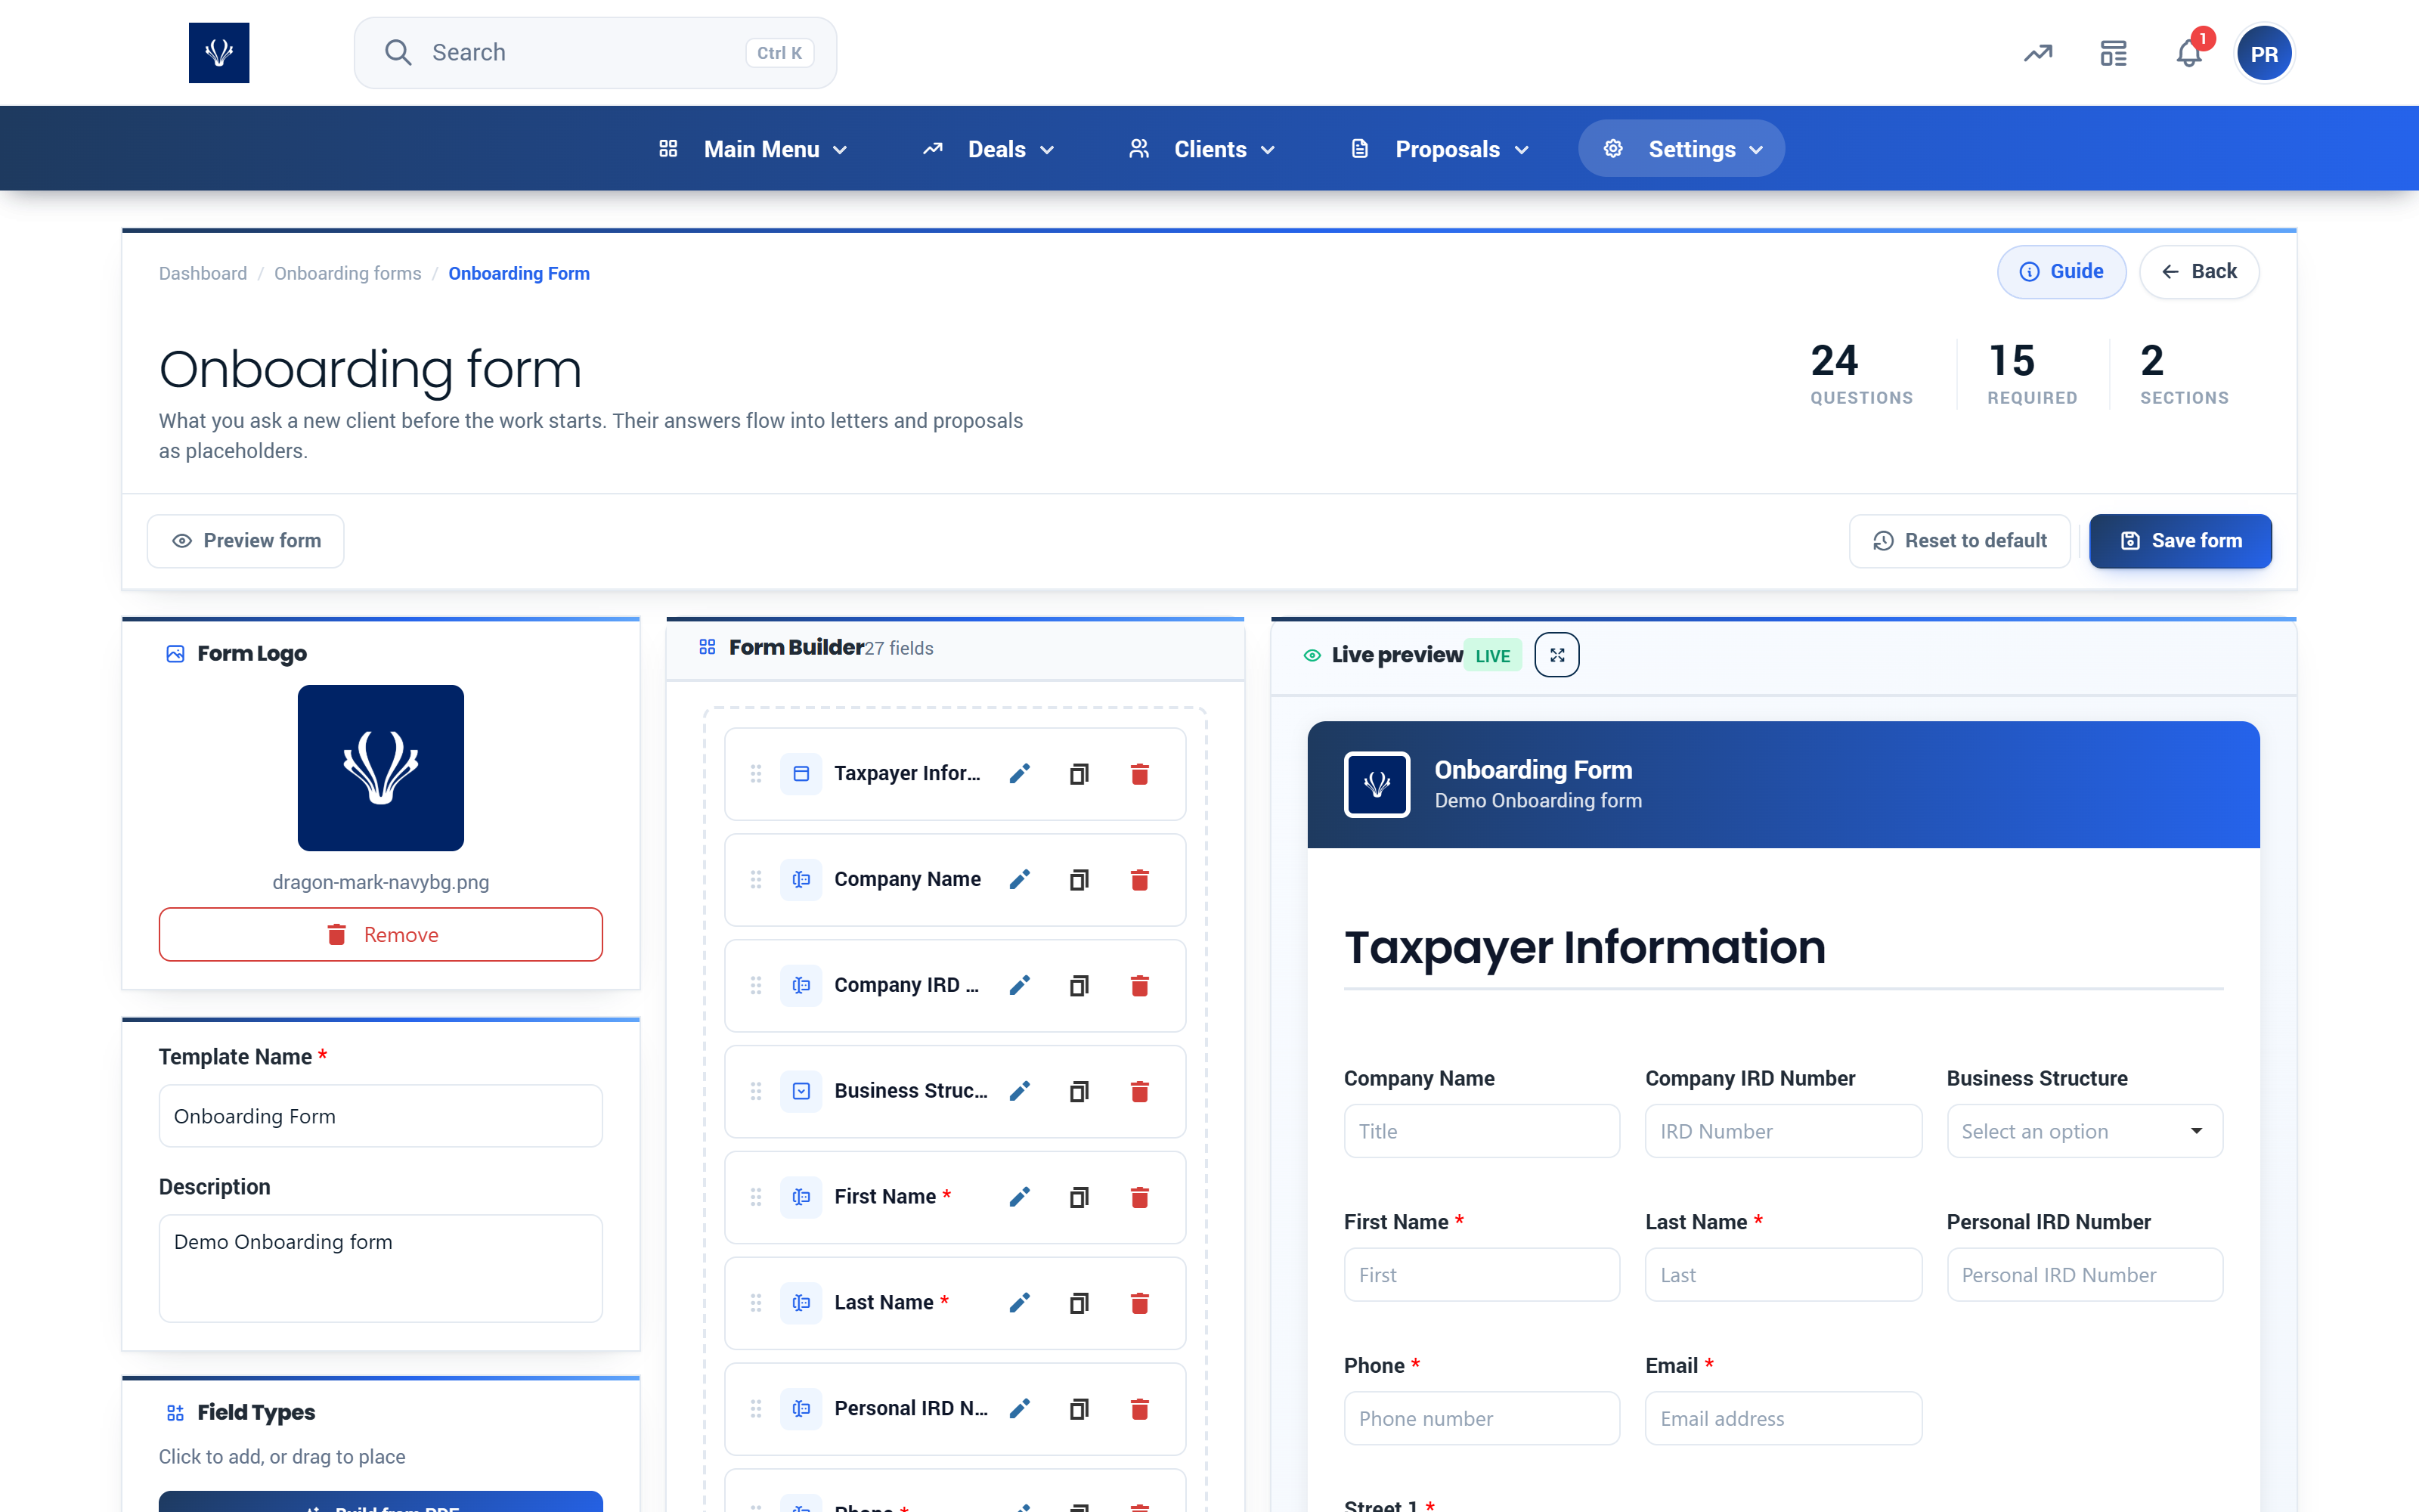
Task: Go to Dashboard breadcrumb
Action: (203, 274)
